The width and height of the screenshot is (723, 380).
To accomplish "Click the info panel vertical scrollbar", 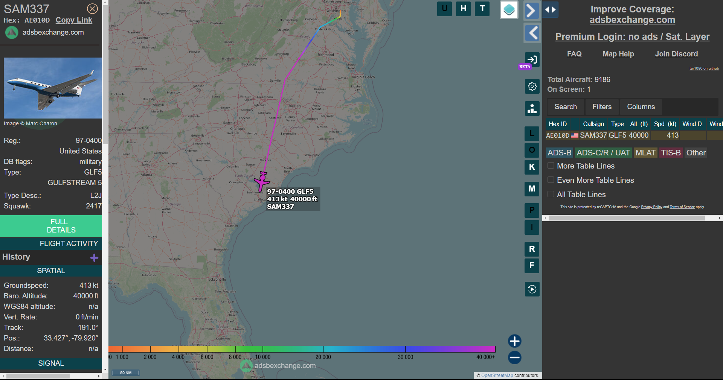I will pyautogui.click(x=105, y=75).
